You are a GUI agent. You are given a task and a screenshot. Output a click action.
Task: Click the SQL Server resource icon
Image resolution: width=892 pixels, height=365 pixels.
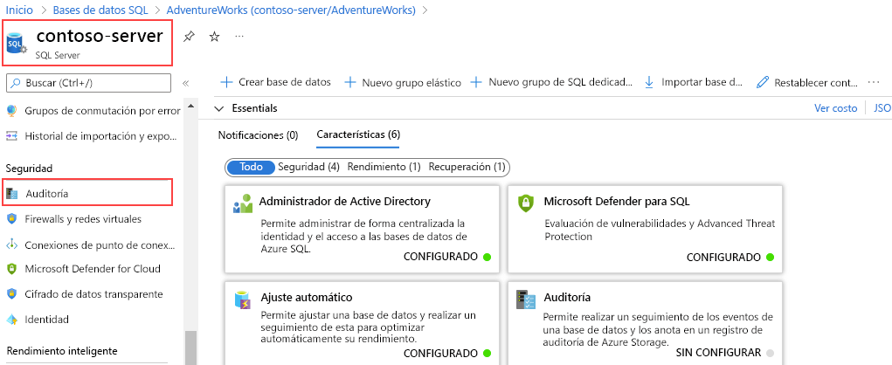point(16,43)
